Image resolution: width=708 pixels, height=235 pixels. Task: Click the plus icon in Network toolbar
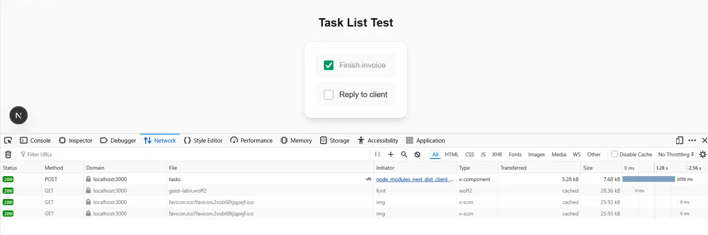point(390,154)
